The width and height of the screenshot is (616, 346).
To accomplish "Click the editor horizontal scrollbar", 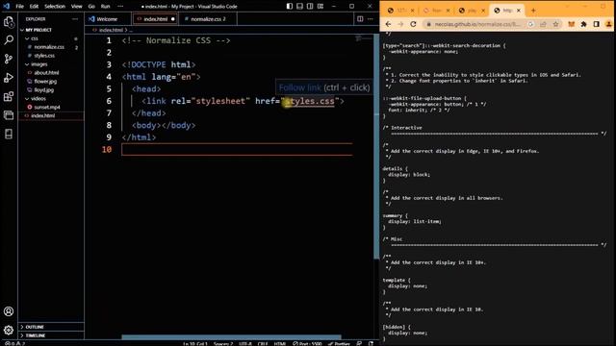I will click(x=231, y=337).
